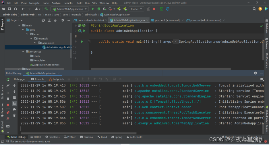Stop the application via the red stop icon in the debug sidebar

click(8, 104)
